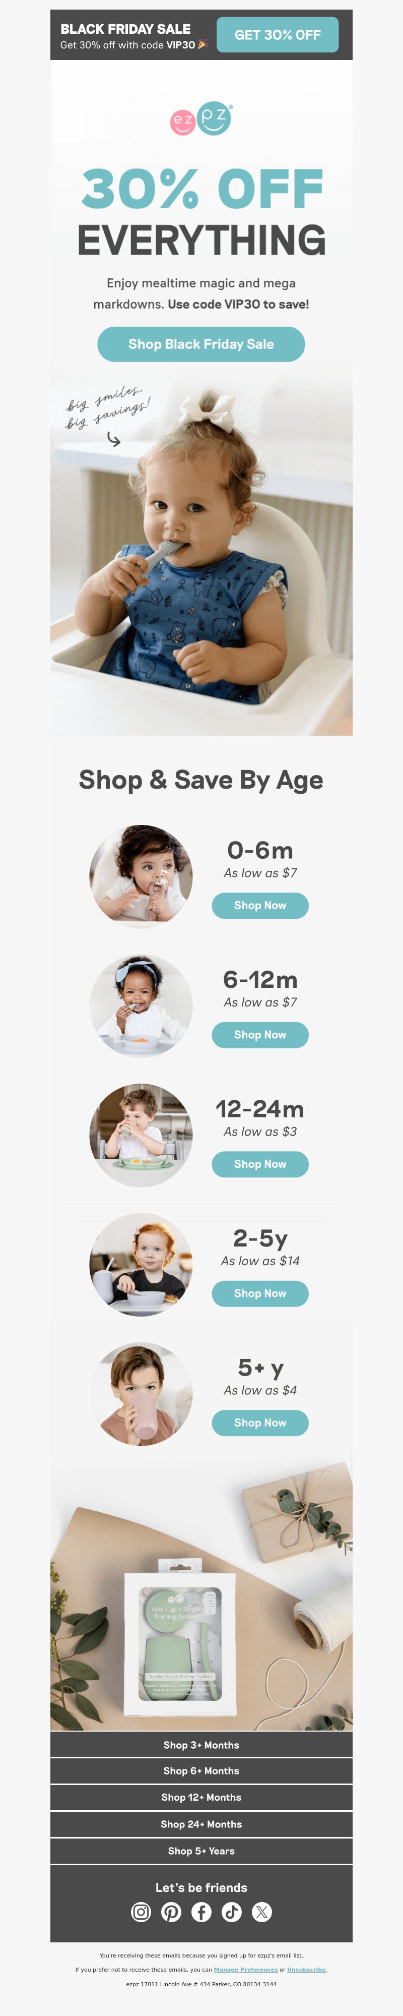Shop Now for 6-12m age group
Viewport: 403px width, 2016px height.
tap(260, 1035)
